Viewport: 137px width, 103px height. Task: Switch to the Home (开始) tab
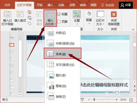click(39, 5)
